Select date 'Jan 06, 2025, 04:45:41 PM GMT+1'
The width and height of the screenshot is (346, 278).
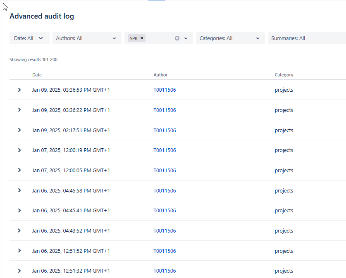tap(71, 211)
